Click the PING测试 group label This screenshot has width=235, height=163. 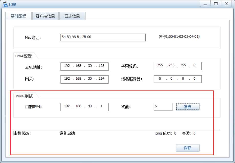pyautogui.click(x=24, y=96)
